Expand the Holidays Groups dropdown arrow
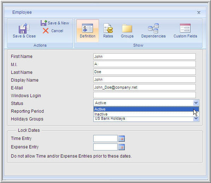The image size is (211, 183). coord(196,119)
